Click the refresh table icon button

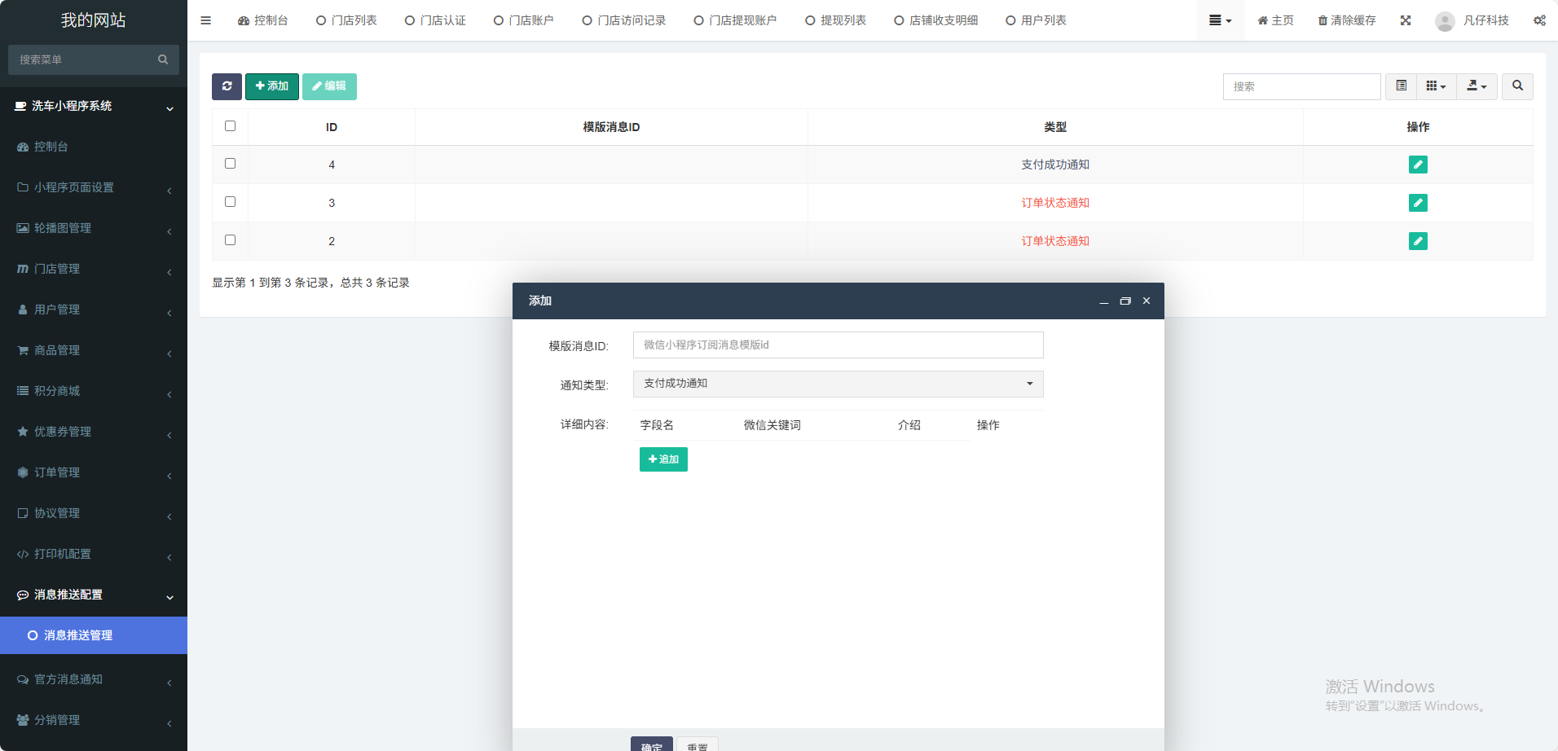227,86
